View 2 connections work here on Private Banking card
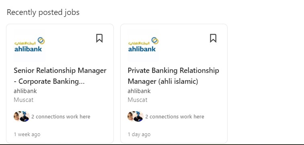Viewport: 304px width, 145px height. point(175,117)
